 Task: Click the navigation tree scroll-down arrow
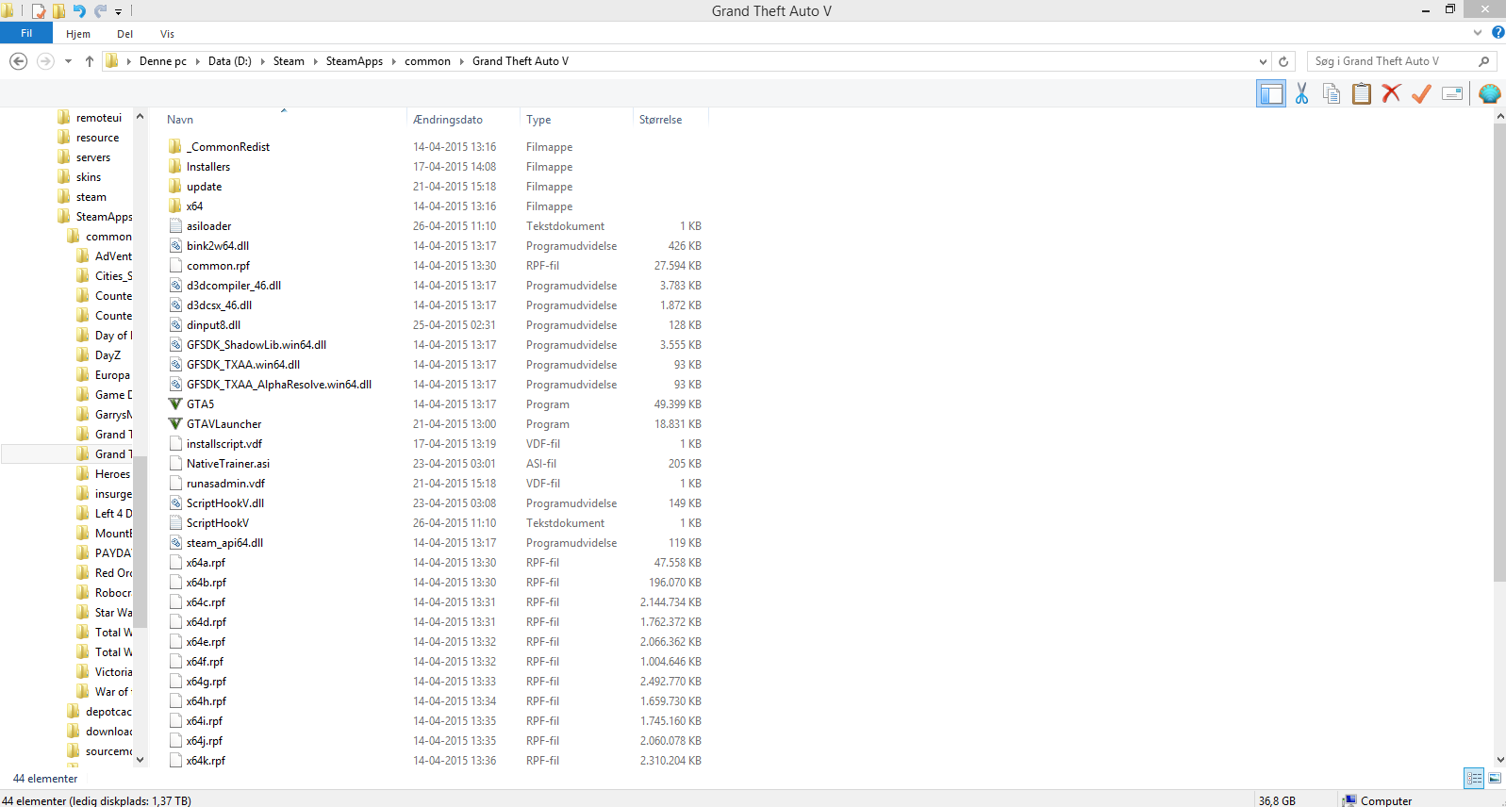tap(141, 759)
